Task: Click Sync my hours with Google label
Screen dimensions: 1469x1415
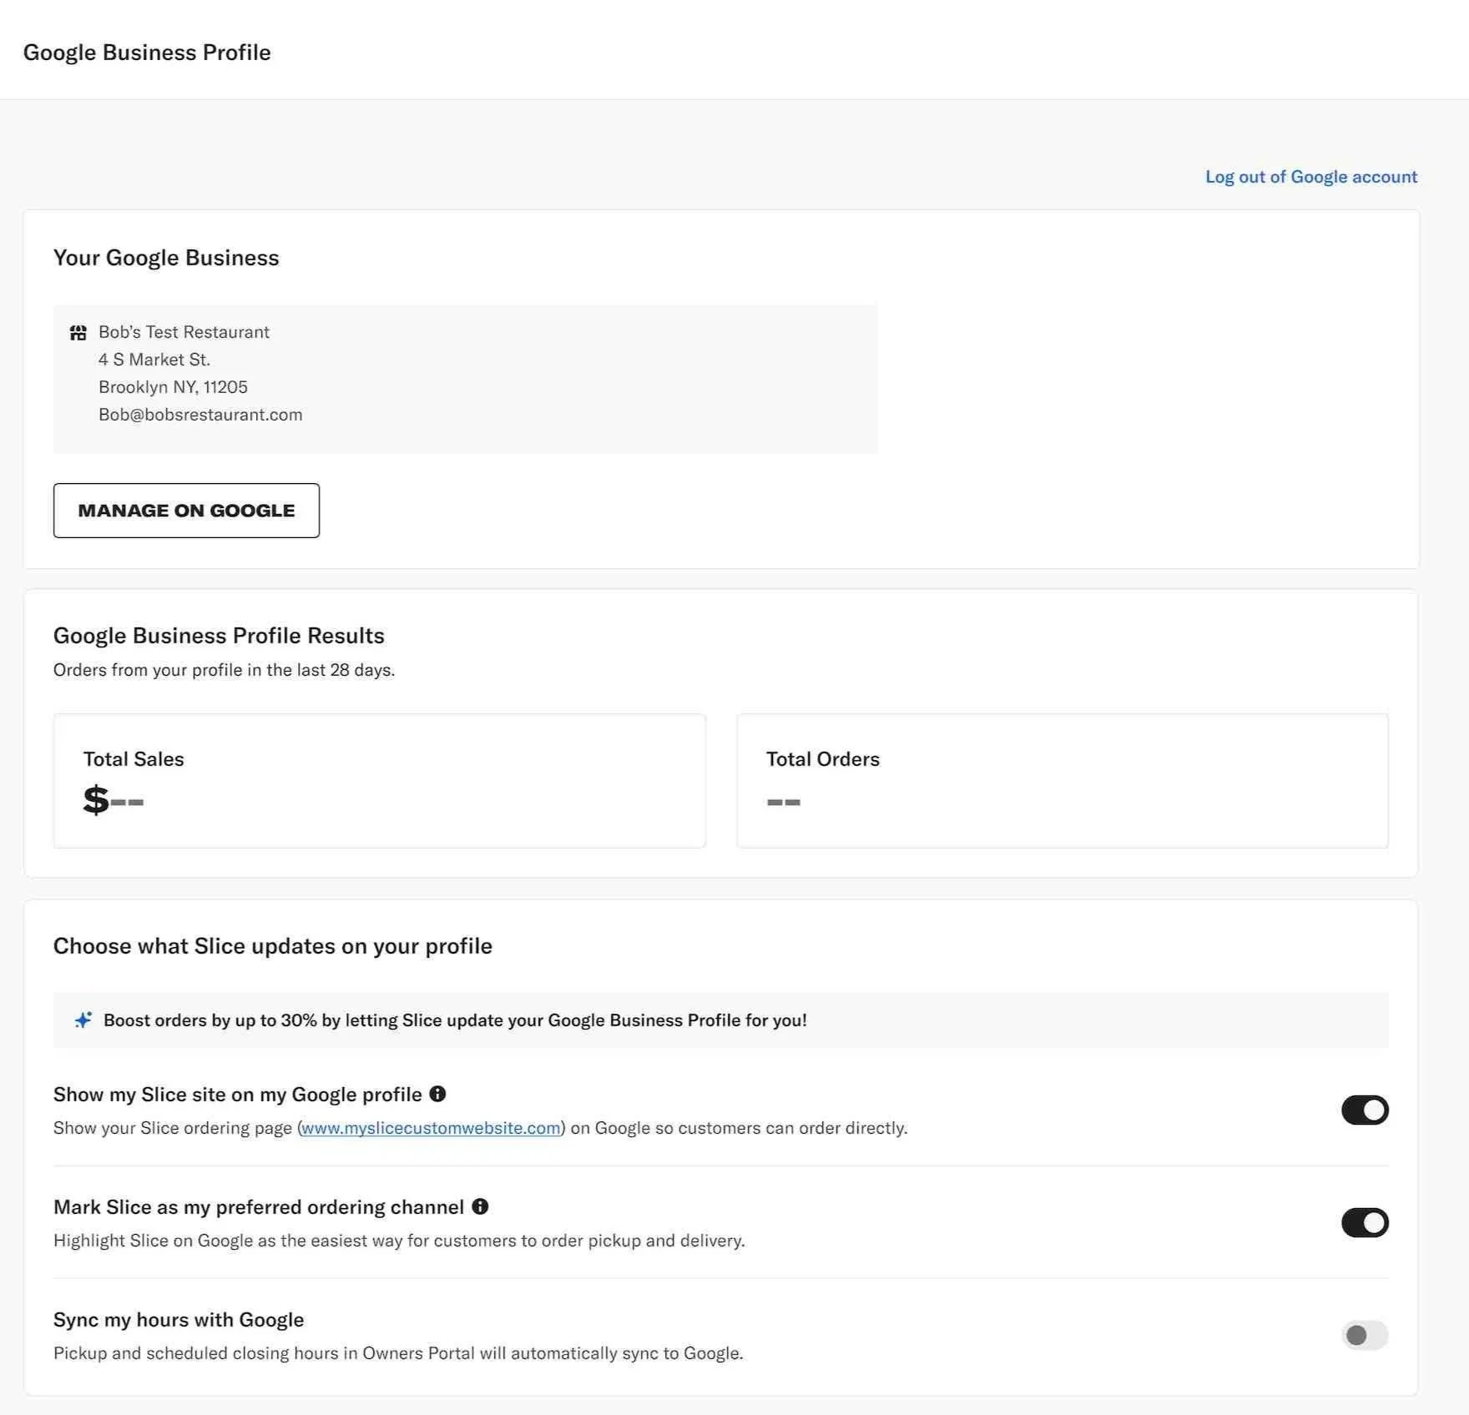Action: click(x=179, y=1320)
